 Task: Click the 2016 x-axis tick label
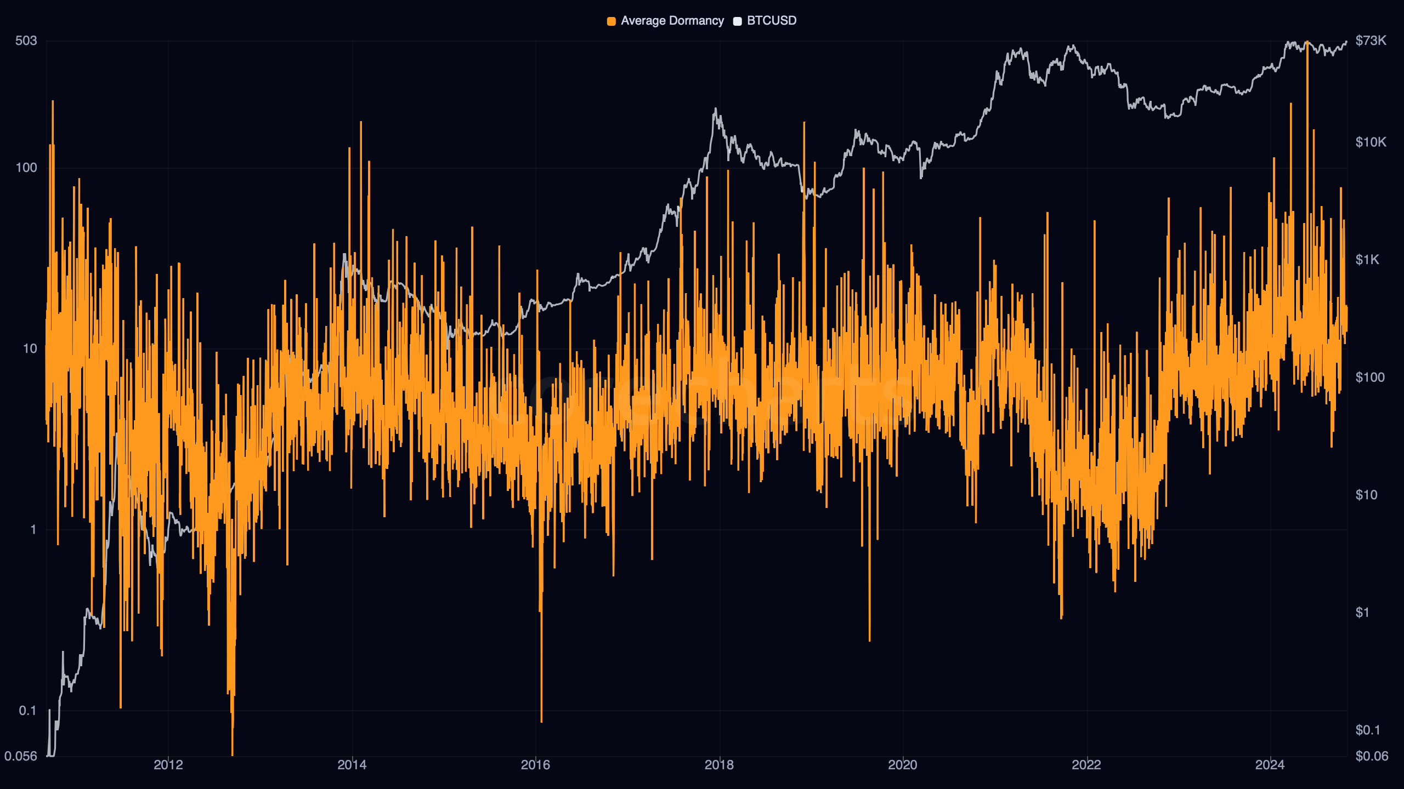point(535,765)
